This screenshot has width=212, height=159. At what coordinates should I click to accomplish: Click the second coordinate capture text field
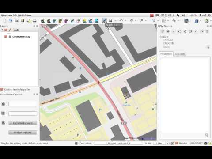(x=23, y=114)
